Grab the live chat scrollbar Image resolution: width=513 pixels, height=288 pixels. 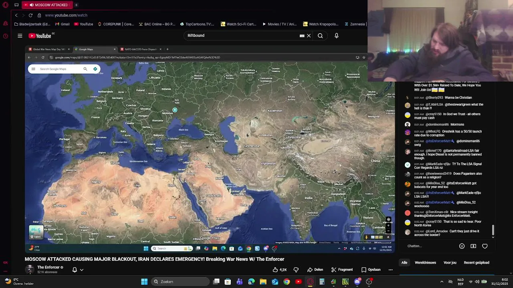click(x=493, y=230)
